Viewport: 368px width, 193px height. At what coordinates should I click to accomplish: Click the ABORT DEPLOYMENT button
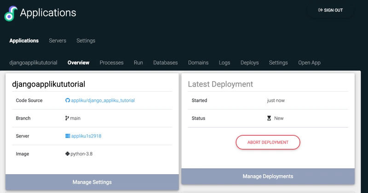click(x=268, y=142)
